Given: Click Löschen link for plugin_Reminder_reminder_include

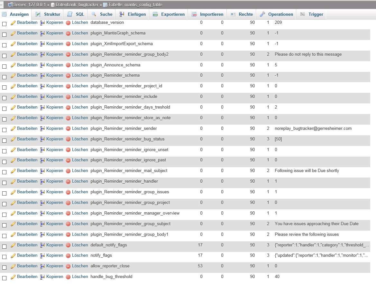Looking at the screenshot, I should pos(80,97).
